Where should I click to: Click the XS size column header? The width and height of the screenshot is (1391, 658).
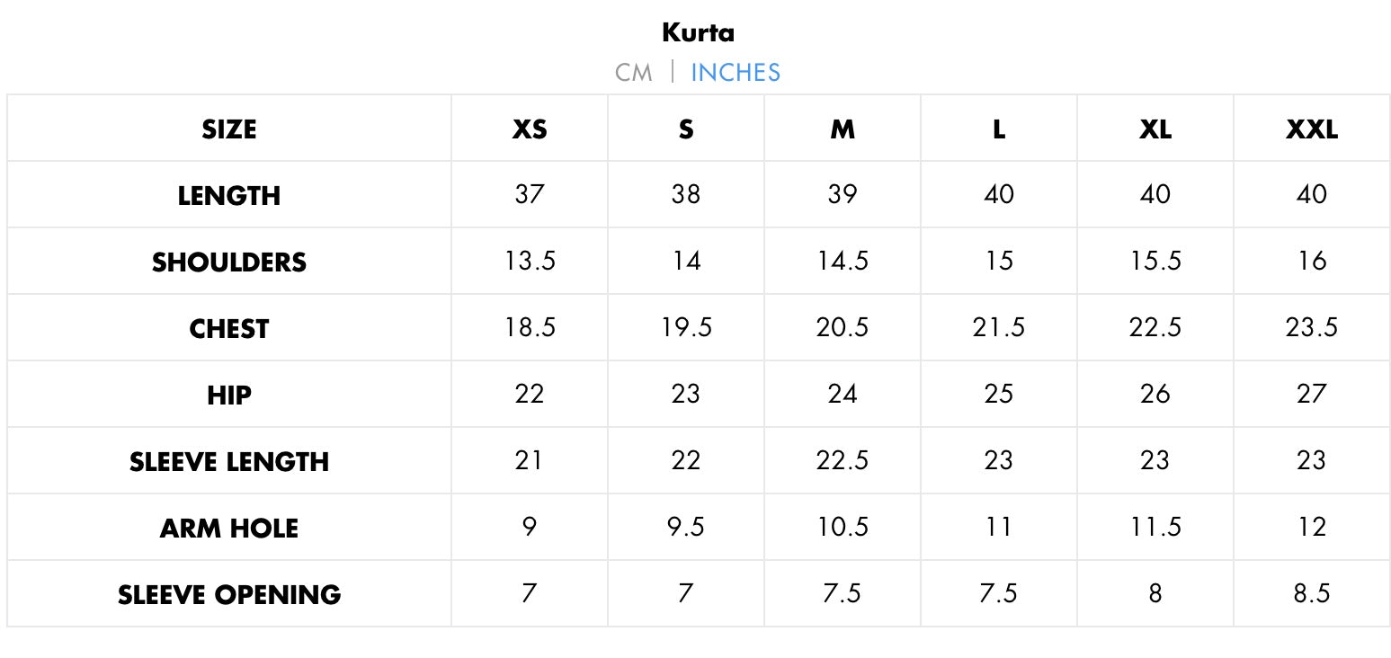click(530, 129)
